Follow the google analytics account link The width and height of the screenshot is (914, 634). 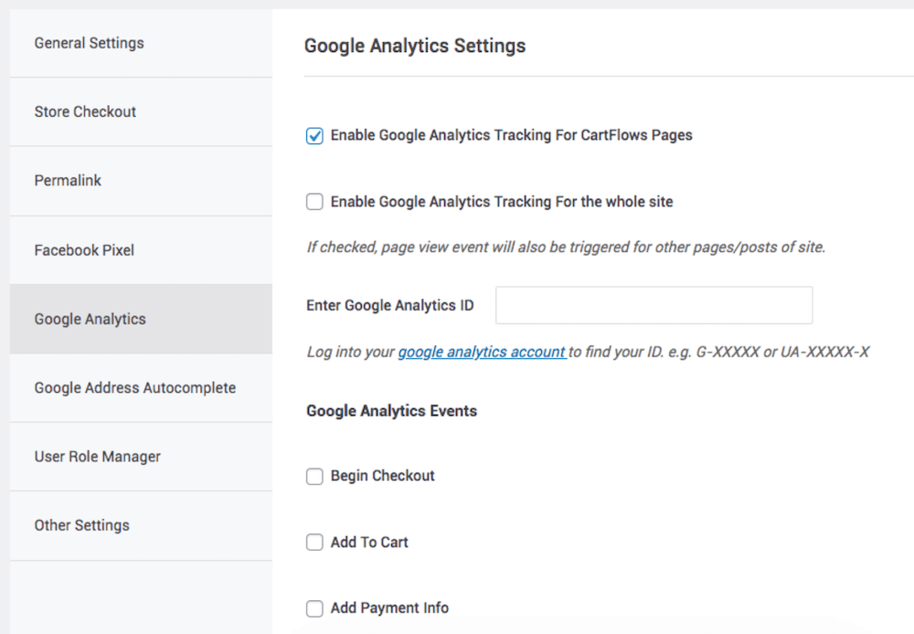482,352
